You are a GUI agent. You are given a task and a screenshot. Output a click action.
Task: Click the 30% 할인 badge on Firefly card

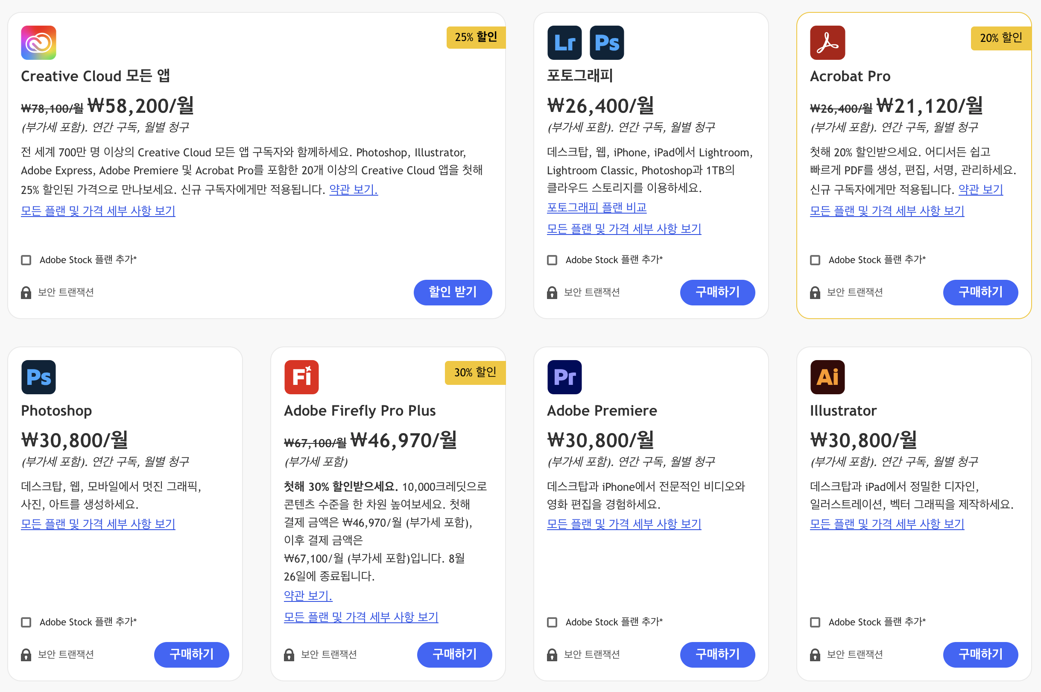pyautogui.click(x=475, y=372)
